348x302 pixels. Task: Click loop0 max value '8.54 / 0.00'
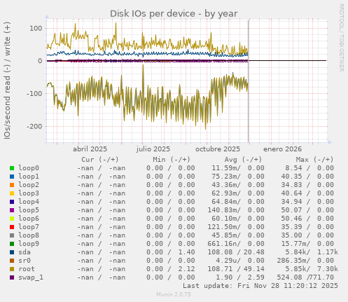point(309,168)
